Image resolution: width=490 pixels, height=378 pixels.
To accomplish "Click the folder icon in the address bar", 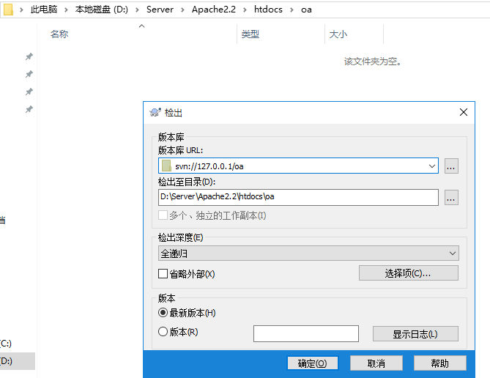I will click(8, 10).
